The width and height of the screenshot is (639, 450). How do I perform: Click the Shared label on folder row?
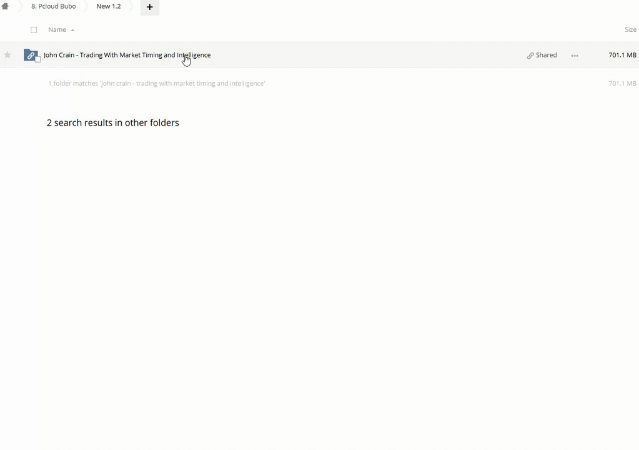point(546,55)
